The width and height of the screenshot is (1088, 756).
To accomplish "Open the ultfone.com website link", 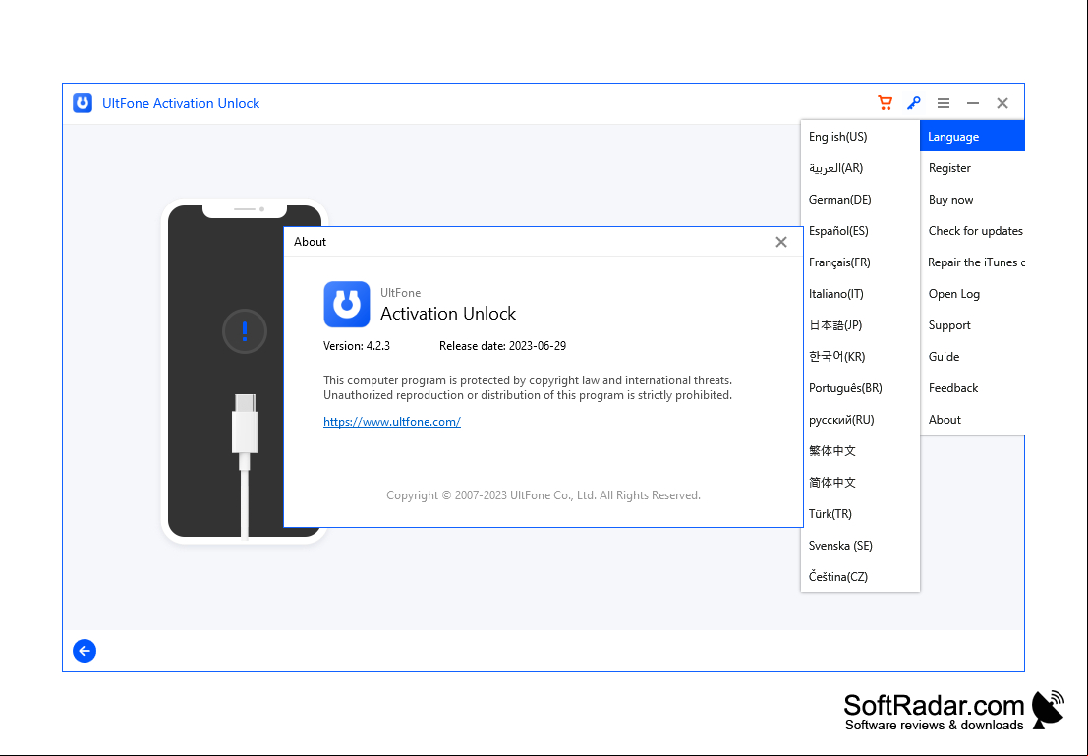I will point(392,422).
